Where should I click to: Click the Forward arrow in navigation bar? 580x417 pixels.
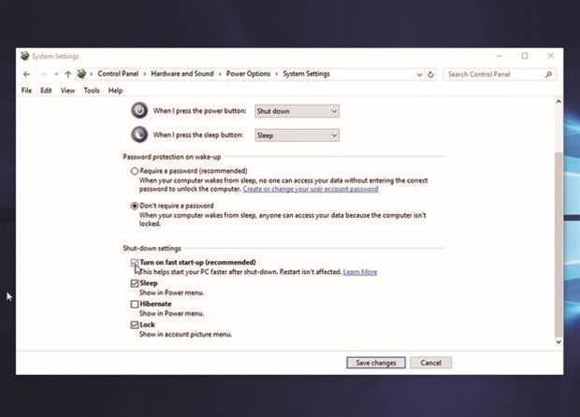click(44, 74)
